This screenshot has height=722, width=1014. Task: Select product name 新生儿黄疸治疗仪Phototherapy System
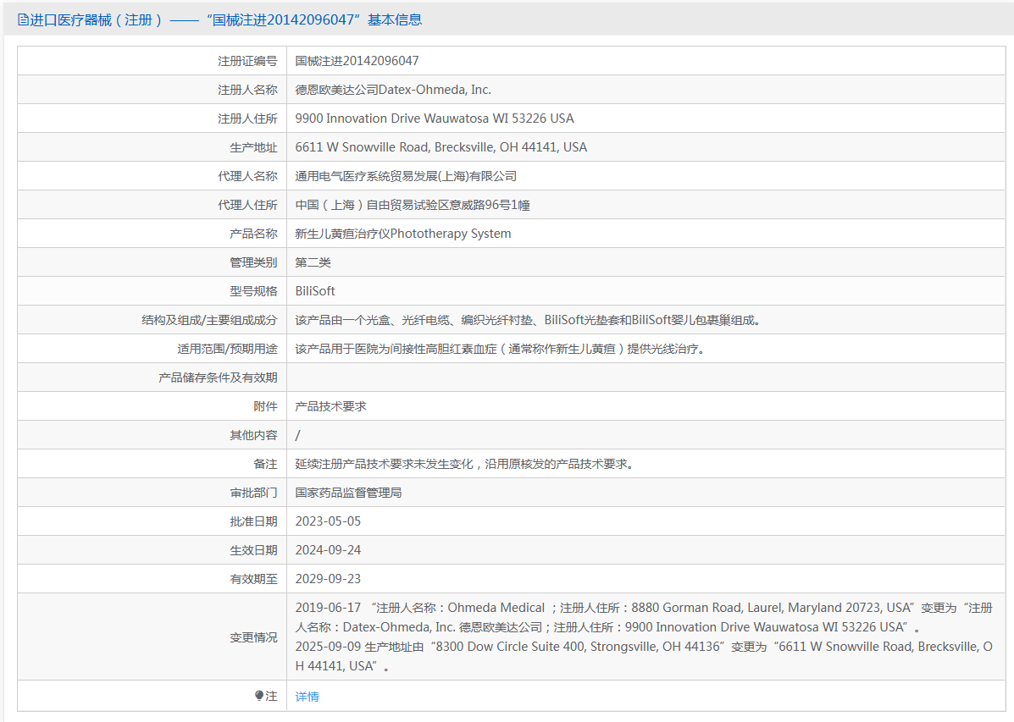(403, 234)
